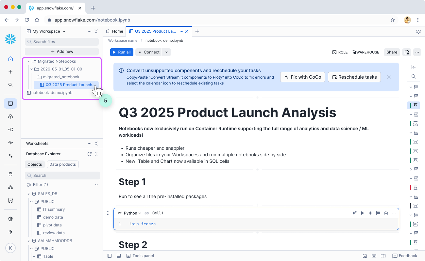Viewport: 425px width, 261px height.
Task: Go to Home in the left navigation rail
Action: pos(10,59)
